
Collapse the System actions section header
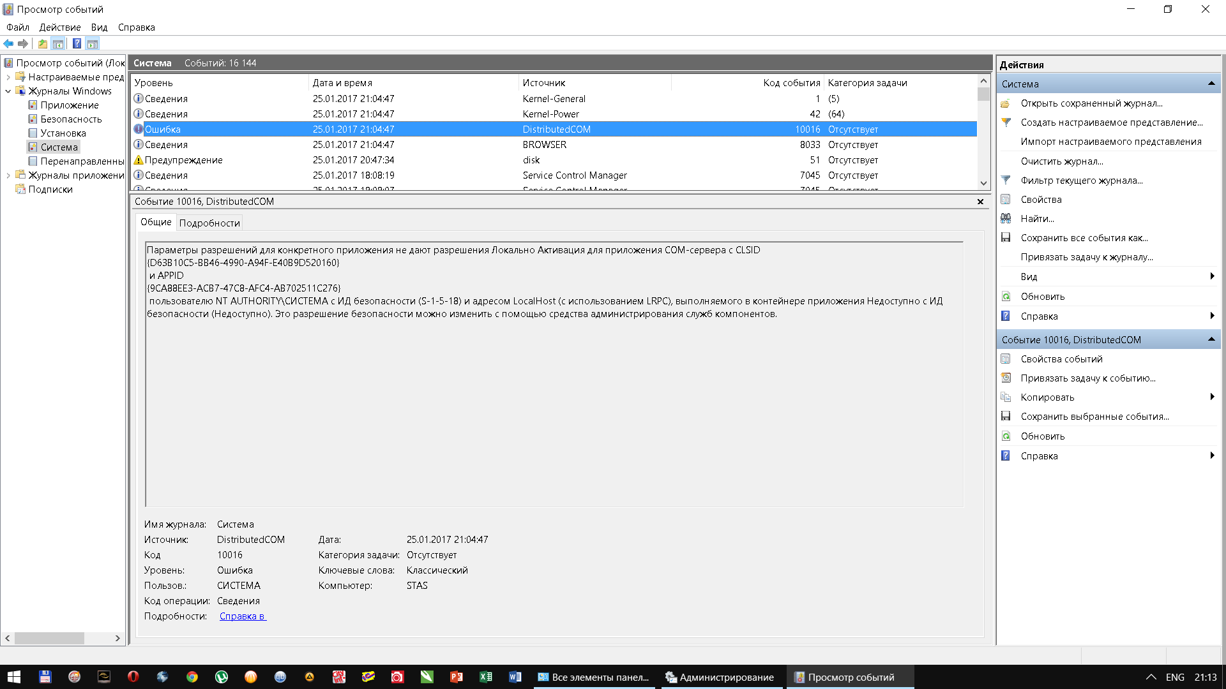click(1211, 84)
